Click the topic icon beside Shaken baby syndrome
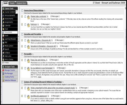The height and width of the screenshot is (105, 127). [28, 17]
